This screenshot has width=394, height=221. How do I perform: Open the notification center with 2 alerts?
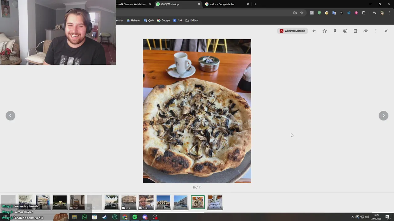388,217
